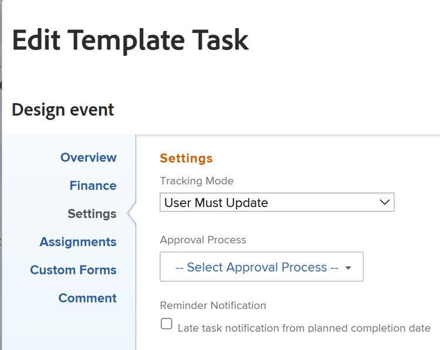Click the Late task notification label text
Screen dimensions: 440x350
coord(304,328)
